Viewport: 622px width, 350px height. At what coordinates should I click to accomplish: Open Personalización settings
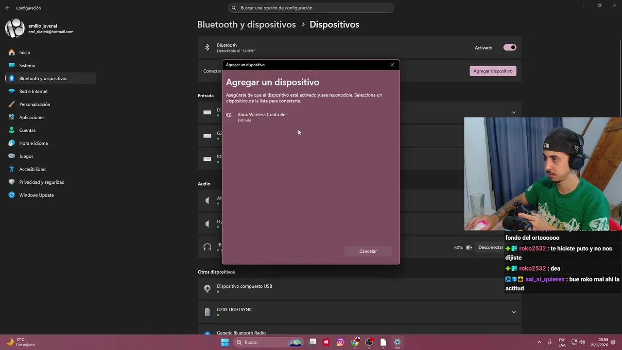click(51, 104)
